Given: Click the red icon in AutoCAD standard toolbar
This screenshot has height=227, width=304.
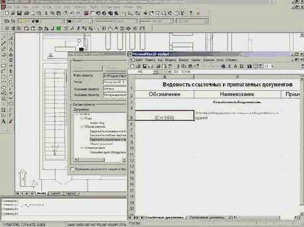Looking at the screenshot, I should [86, 13].
